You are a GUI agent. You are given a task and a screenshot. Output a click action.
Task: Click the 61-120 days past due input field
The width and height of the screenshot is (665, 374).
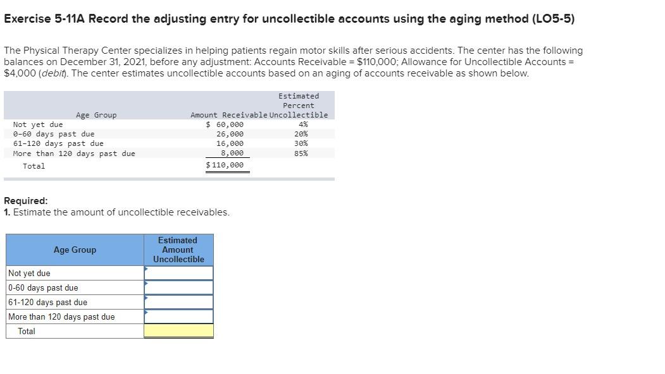tap(178, 301)
